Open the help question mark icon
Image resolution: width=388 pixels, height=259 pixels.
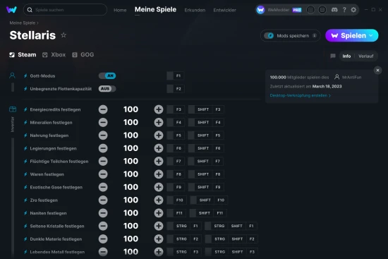tap(344, 10)
